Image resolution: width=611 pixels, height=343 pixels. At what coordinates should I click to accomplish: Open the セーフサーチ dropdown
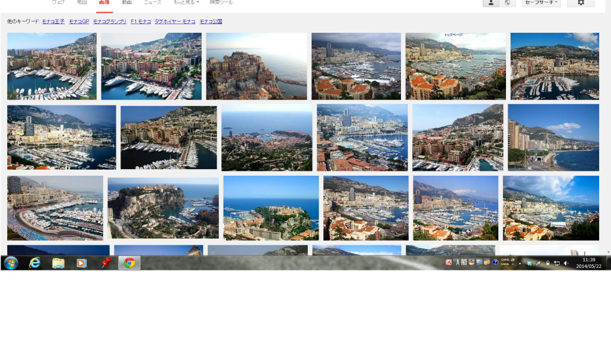click(541, 4)
